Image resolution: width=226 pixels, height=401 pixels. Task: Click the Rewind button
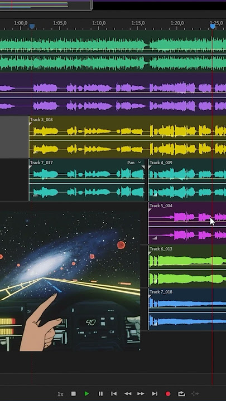pos(128,394)
